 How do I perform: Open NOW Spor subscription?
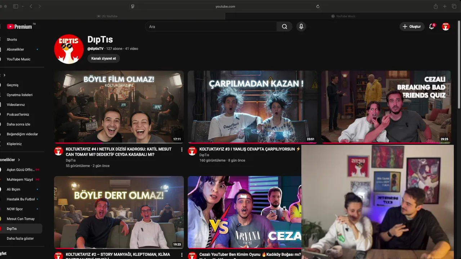15,209
